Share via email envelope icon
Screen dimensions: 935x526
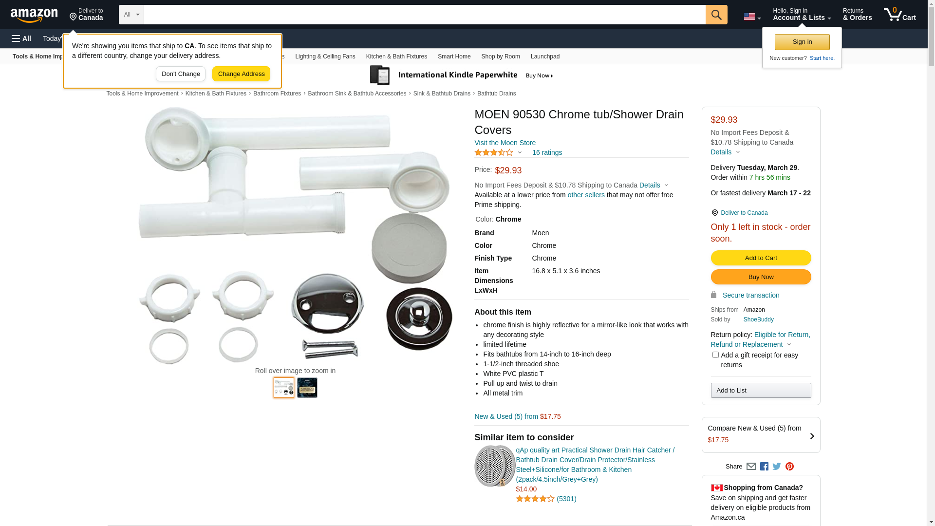coord(751,467)
